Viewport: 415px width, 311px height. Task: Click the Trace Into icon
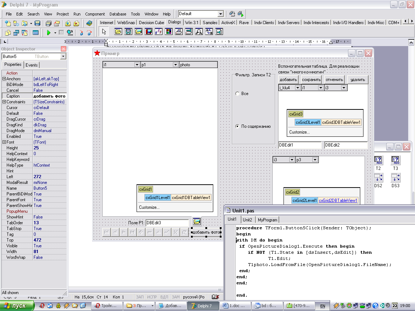tap(81, 32)
